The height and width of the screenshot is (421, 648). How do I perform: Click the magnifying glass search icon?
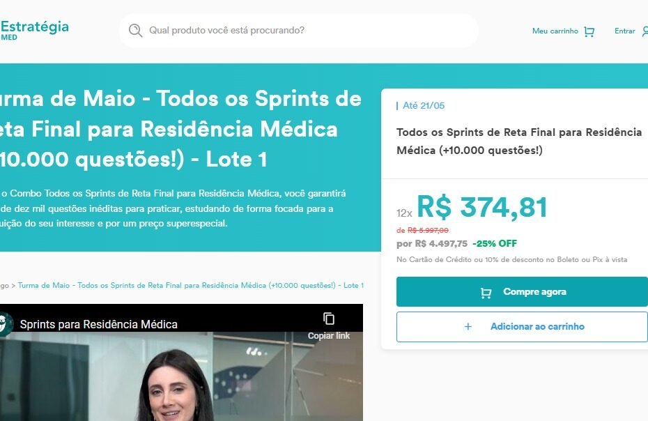pyautogui.click(x=135, y=31)
